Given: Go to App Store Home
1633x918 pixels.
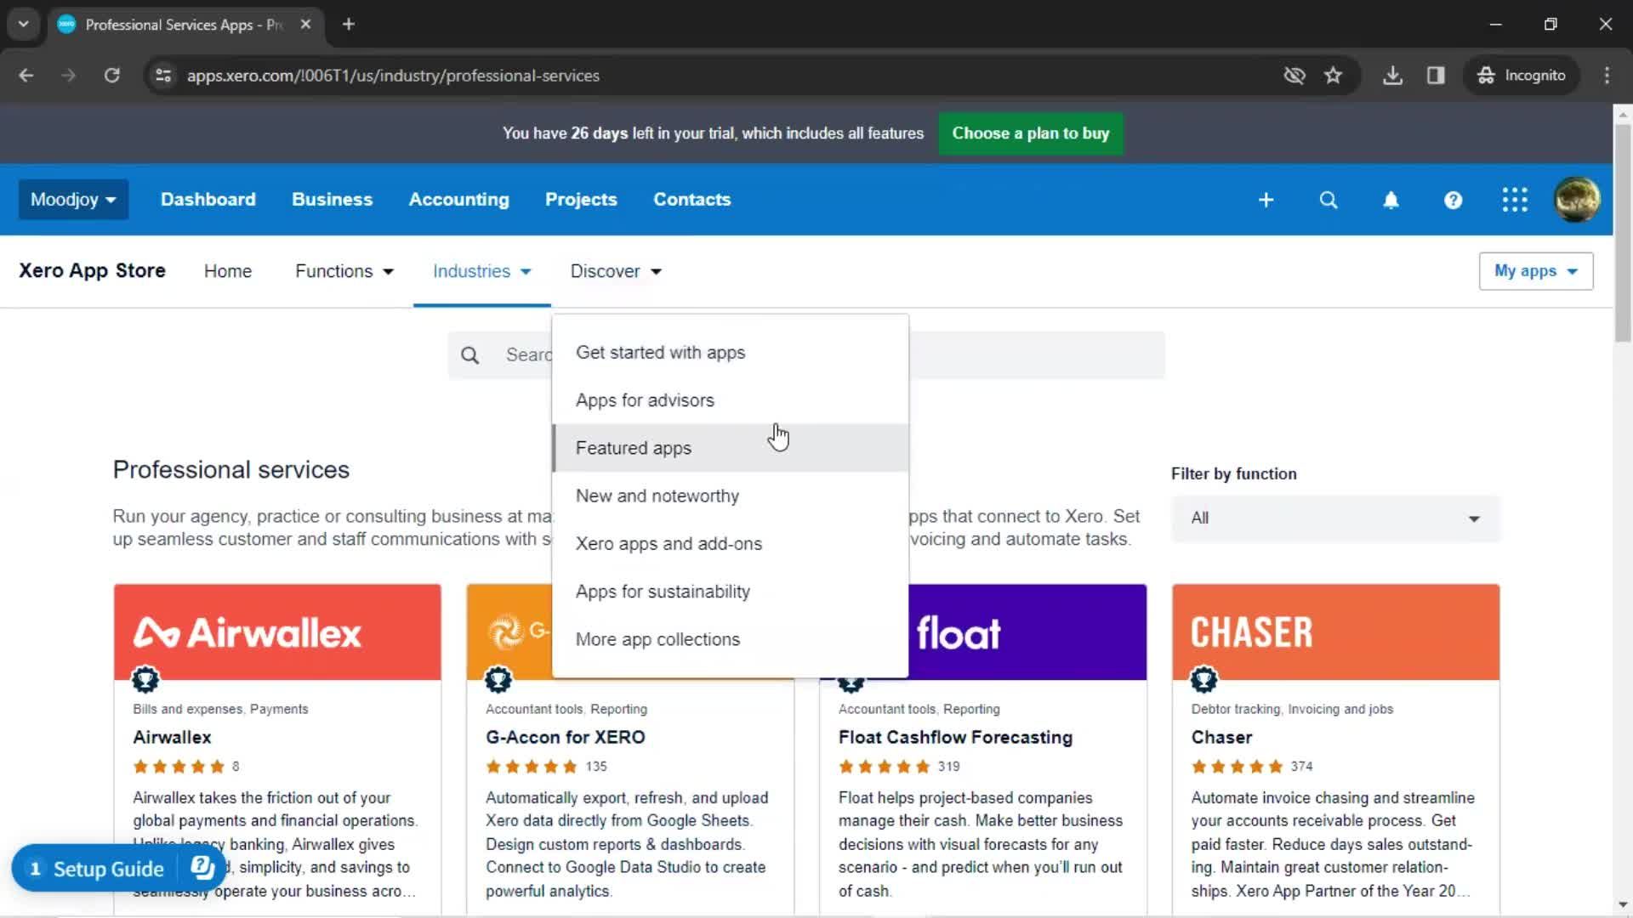Looking at the screenshot, I should tap(227, 271).
